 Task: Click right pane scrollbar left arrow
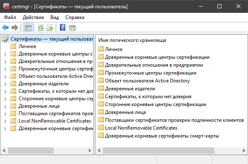[99, 150]
